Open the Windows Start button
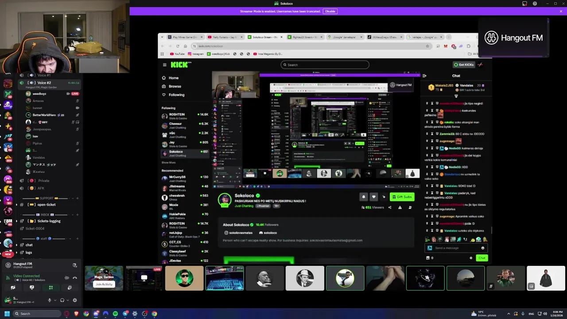This screenshot has width=567, height=319. [7, 314]
